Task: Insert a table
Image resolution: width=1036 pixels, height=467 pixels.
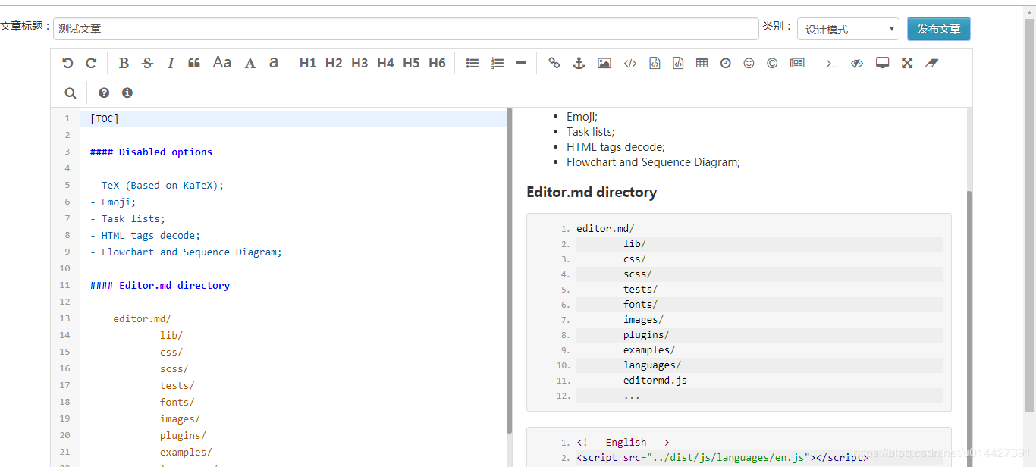Action: pos(702,64)
